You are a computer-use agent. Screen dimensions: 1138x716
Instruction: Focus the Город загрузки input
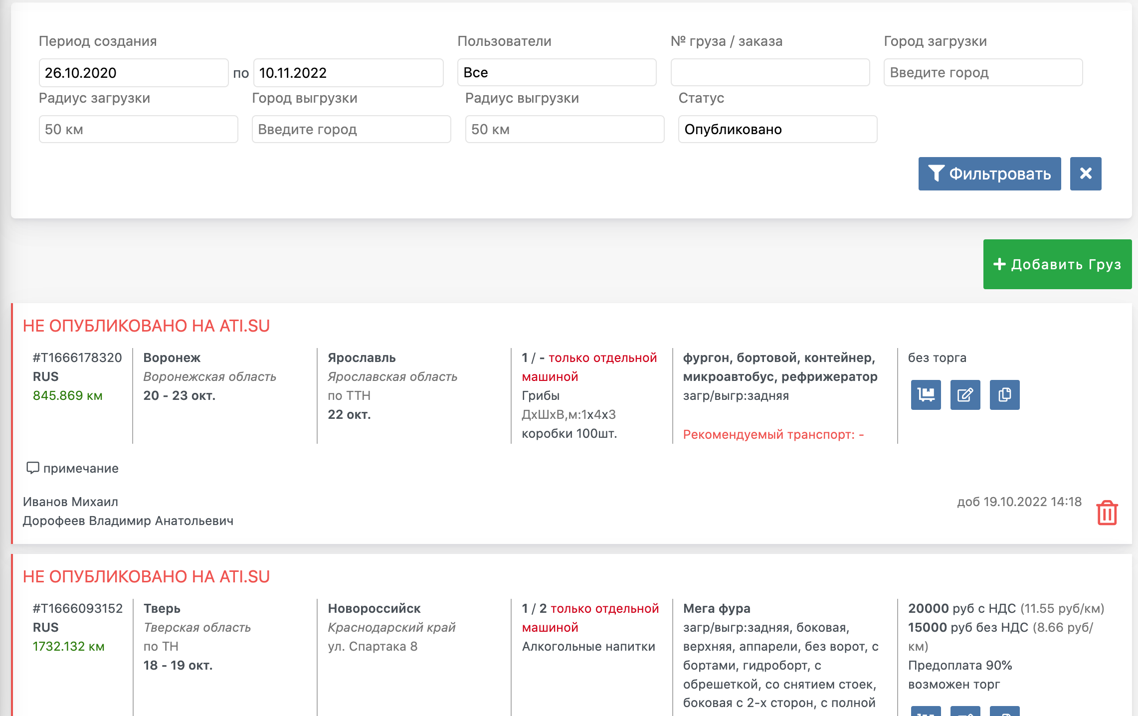pyautogui.click(x=983, y=72)
